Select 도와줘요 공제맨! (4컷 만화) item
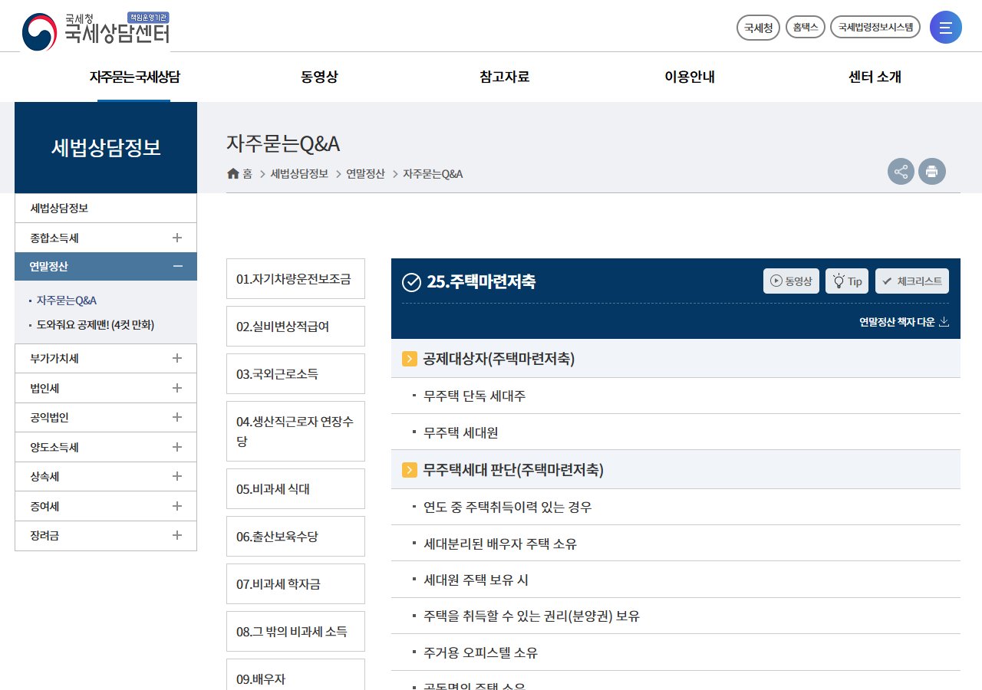Screen dimensions: 982x690 [x=96, y=325]
